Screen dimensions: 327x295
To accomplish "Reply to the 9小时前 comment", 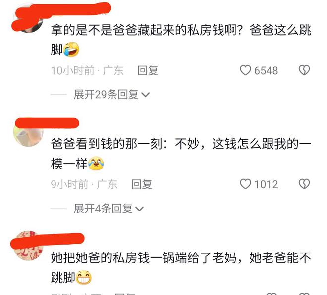I will 142,184.
